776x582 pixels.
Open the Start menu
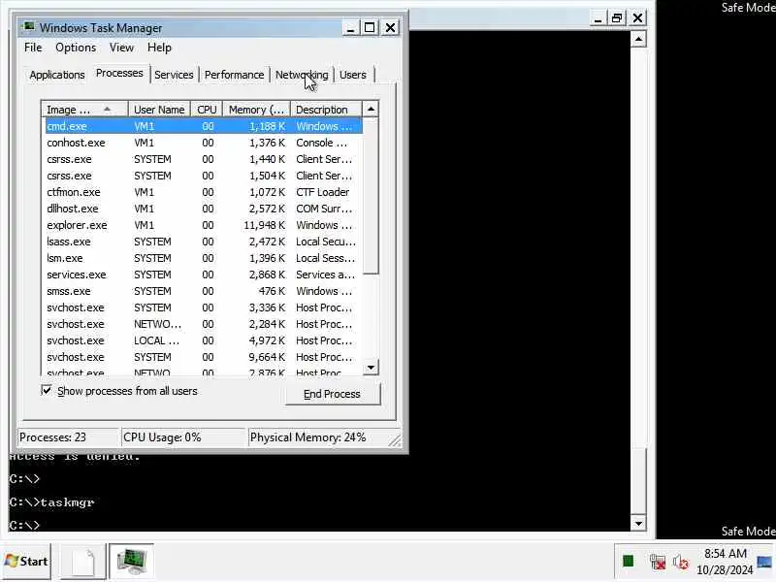26,562
